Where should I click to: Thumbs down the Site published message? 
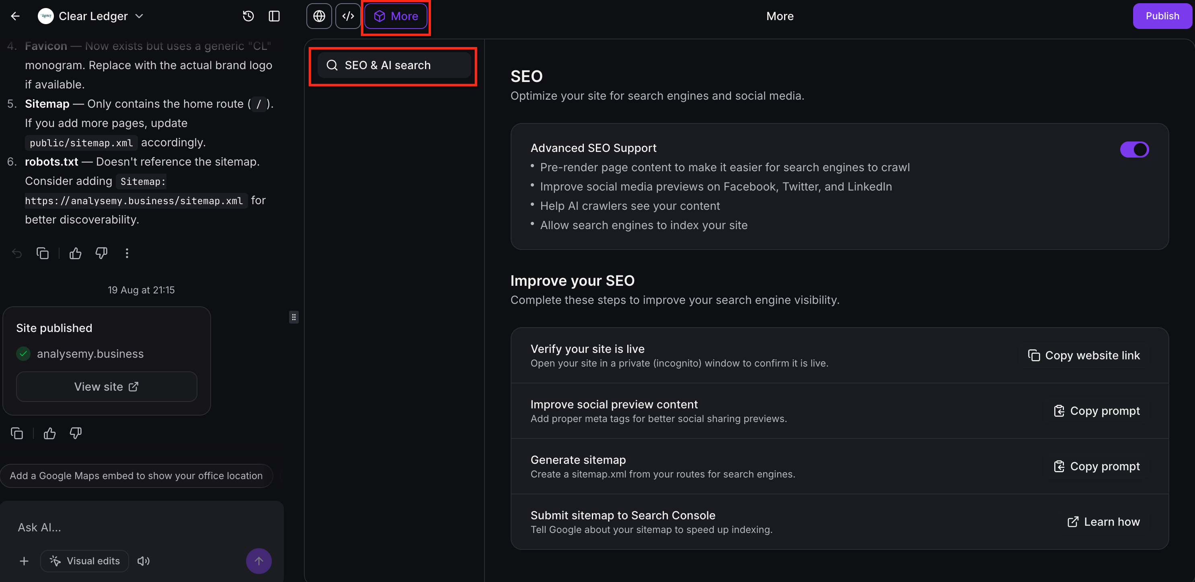(x=76, y=433)
